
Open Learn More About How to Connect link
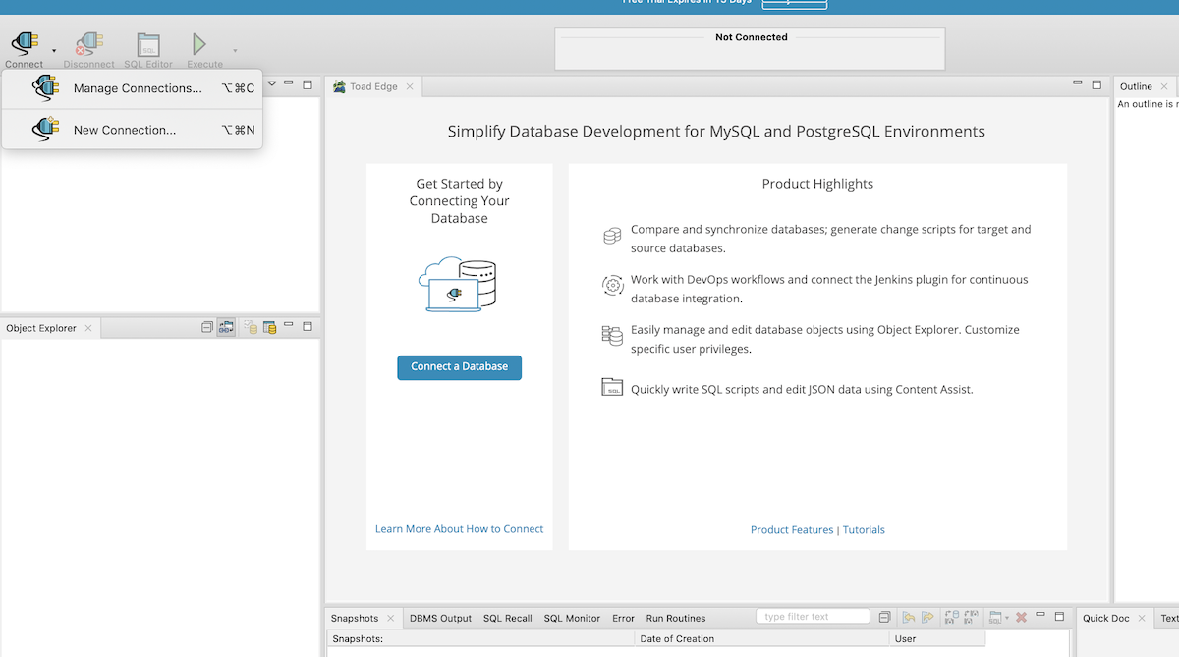coord(459,529)
